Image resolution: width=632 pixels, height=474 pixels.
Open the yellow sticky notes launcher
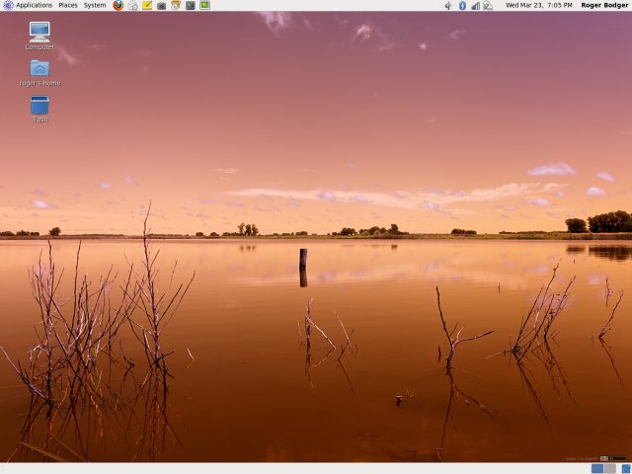click(147, 5)
